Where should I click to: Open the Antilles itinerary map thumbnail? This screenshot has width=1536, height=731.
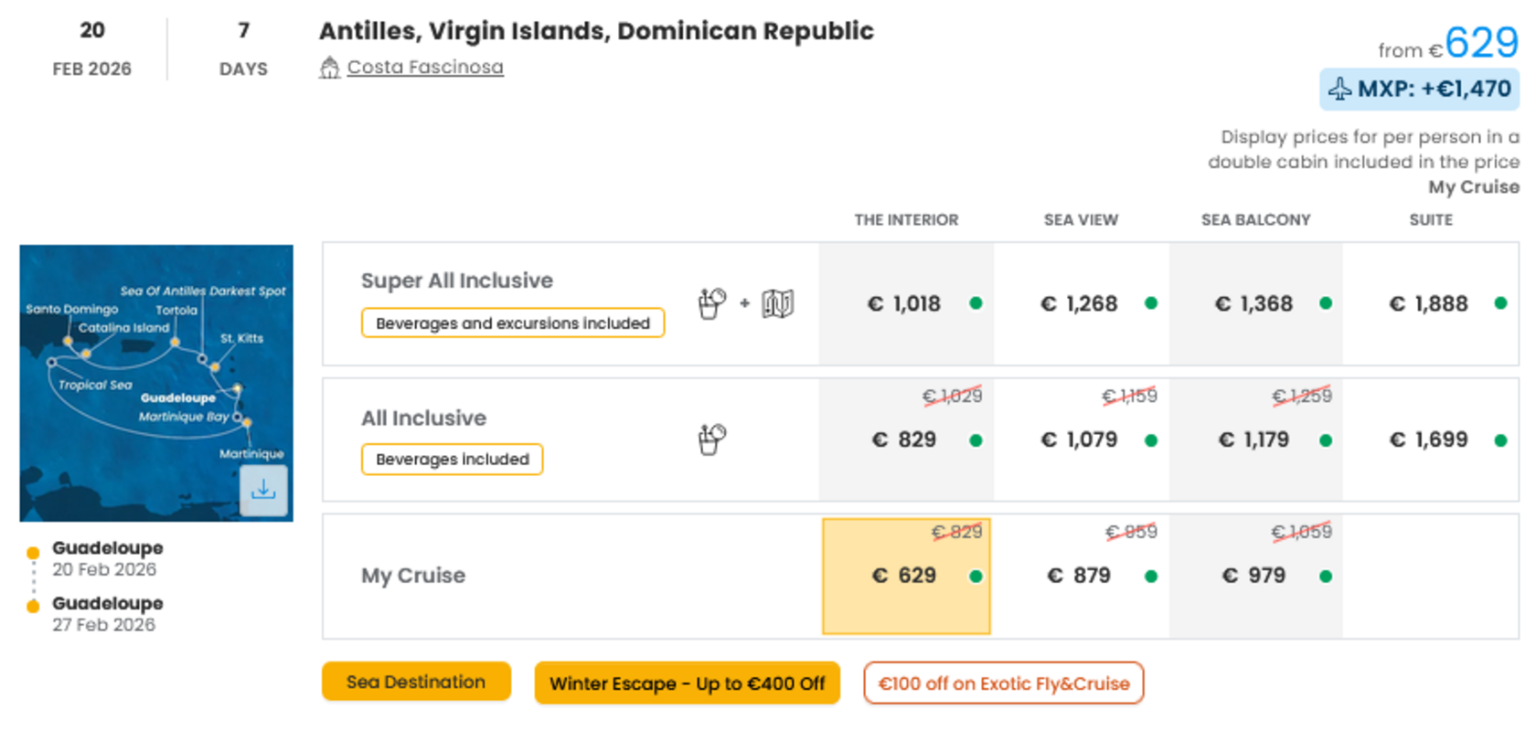[156, 383]
